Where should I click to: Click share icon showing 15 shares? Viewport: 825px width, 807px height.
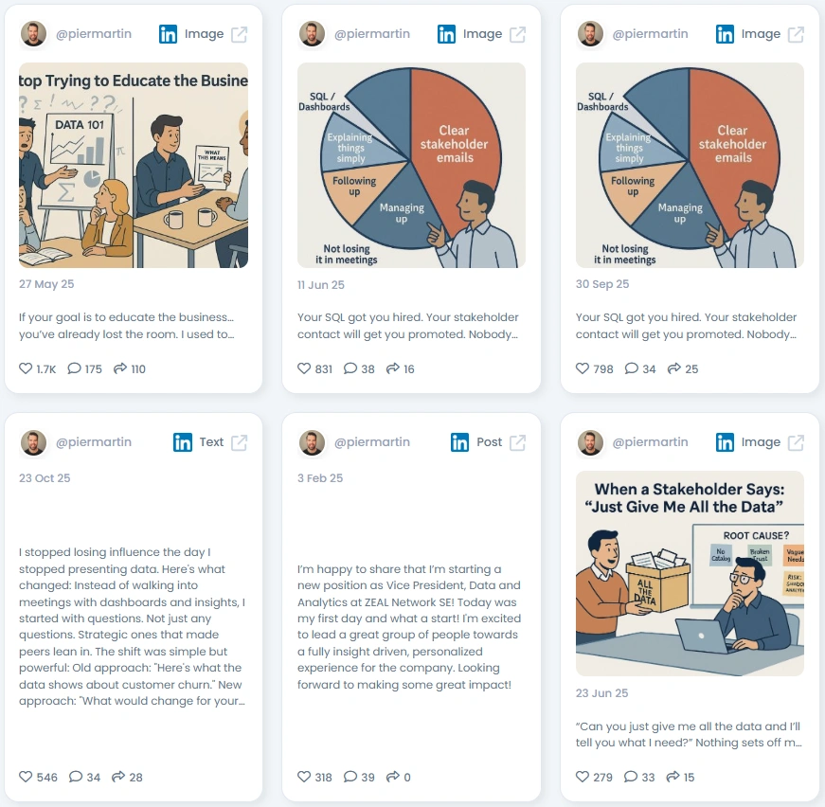[x=673, y=777]
